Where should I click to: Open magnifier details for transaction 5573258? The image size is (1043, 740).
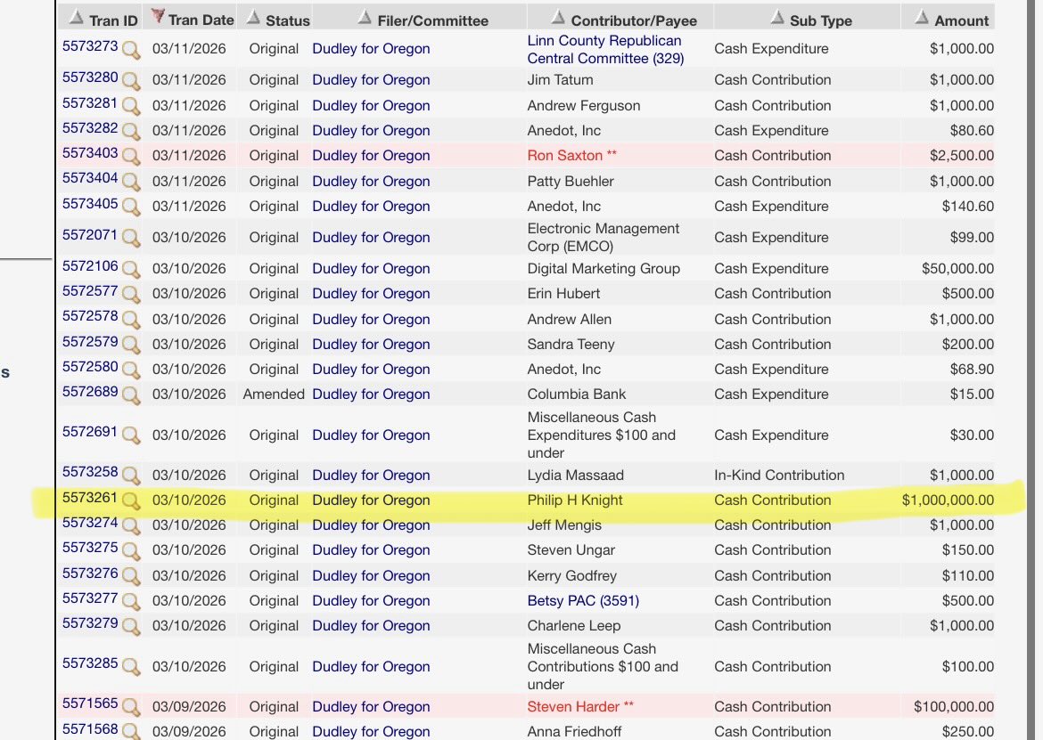coord(131,476)
